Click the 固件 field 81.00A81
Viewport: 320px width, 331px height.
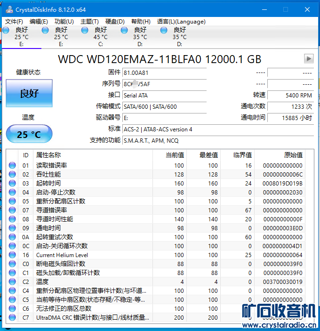[164, 73]
